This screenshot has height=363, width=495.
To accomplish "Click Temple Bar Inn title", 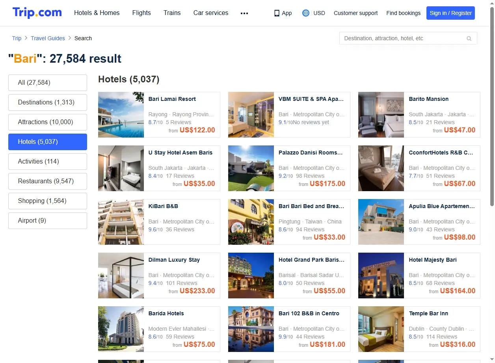I will 428,313.
